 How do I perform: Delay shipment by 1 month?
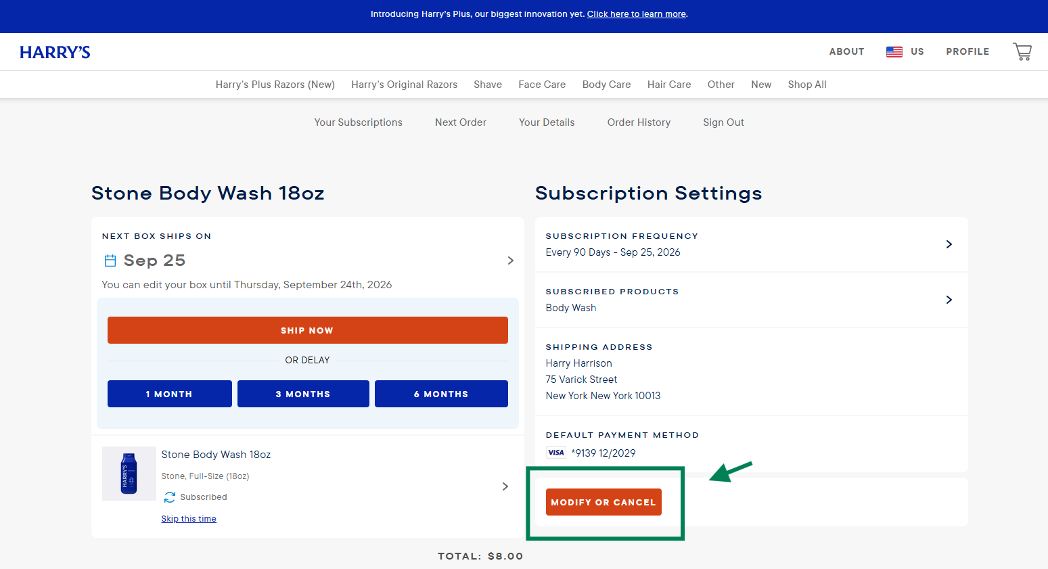point(169,394)
